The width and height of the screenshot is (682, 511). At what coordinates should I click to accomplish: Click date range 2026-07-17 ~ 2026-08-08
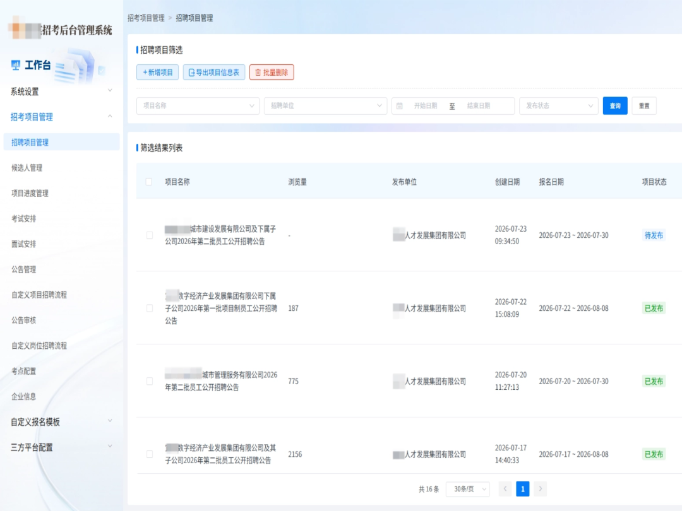tap(573, 454)
